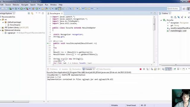Open the Project menu
Viewport: 190px width, 107px height.
point(40,5)
